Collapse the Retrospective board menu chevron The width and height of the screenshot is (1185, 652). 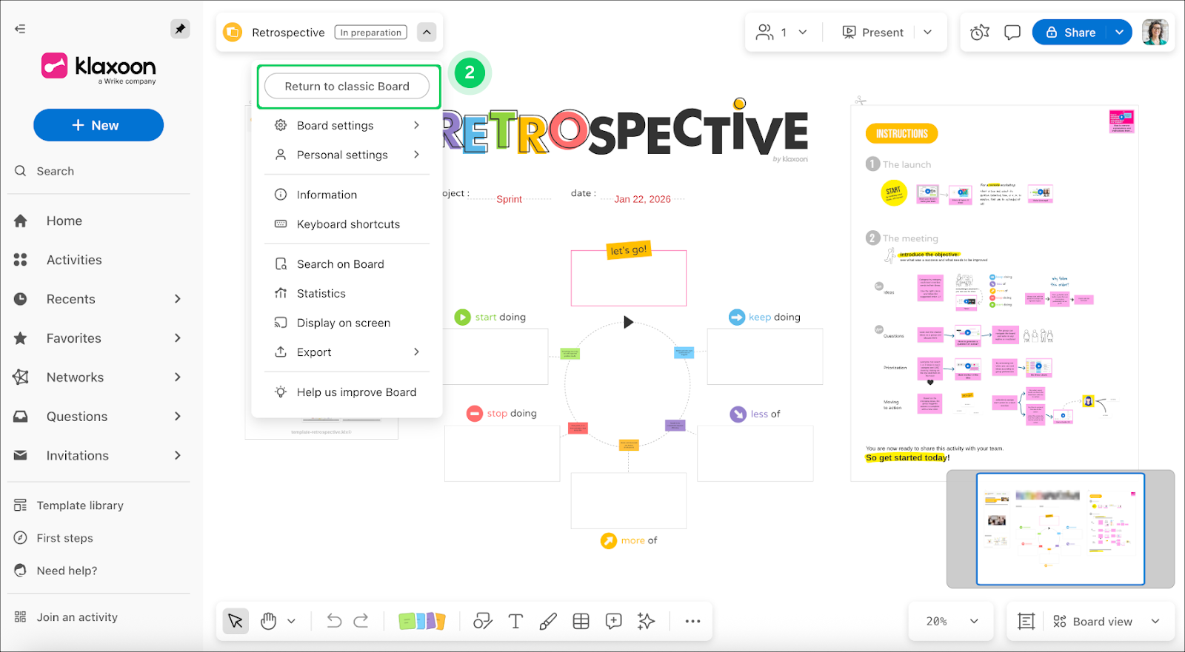427,33
